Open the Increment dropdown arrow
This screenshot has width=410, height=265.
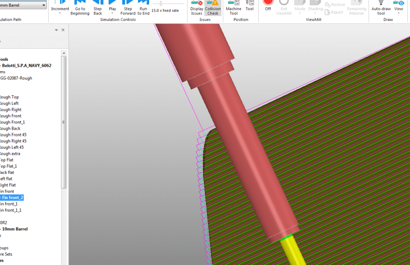coord(60,13)
